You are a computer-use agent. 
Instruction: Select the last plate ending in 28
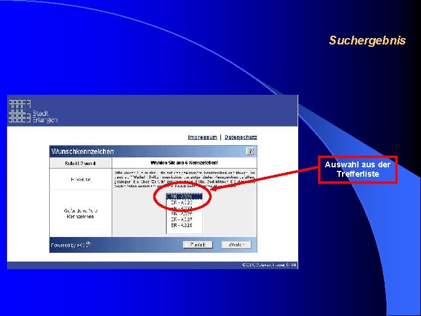point(184,225)
